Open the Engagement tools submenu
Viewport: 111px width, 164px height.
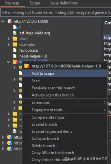point(65,110)
